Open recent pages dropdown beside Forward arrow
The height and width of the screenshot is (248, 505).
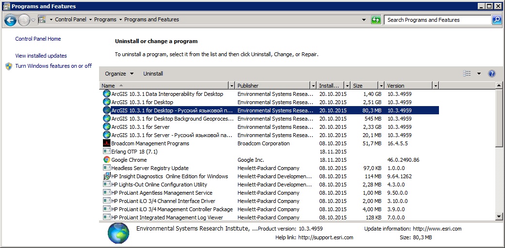click(33, 20)
